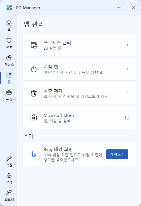Minimize the PC Manager window

(x=119, y=7)
